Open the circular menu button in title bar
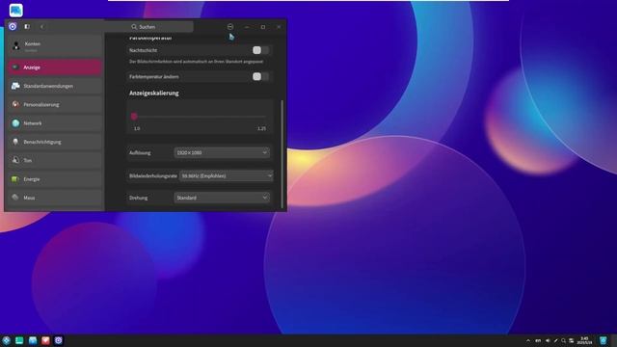 (x=230, y=27)
